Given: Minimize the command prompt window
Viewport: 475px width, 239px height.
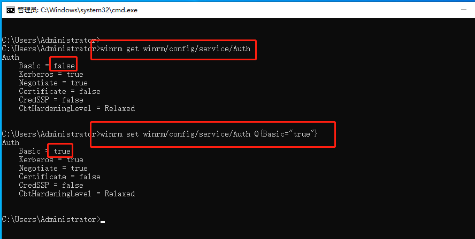Looking at the screenshot, I should pos(464,10).
